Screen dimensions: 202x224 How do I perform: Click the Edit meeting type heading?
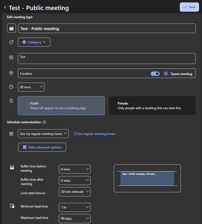[20, 17]
